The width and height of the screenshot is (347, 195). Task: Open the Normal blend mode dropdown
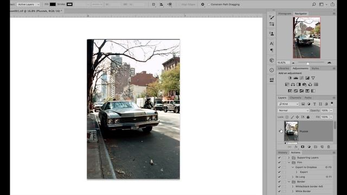(x=293, y=110)
